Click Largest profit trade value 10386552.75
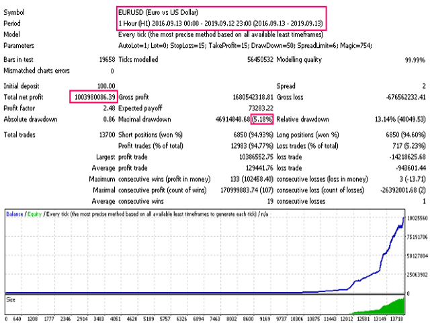 pyautogui.click(x=256, y=157)
